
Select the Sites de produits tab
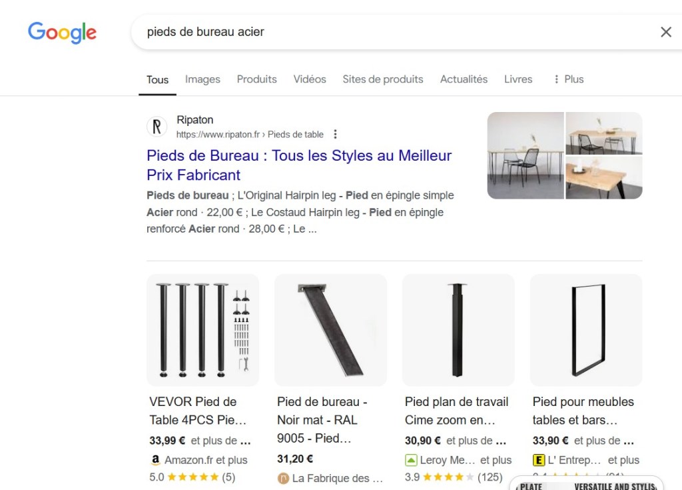pos(382,79)
